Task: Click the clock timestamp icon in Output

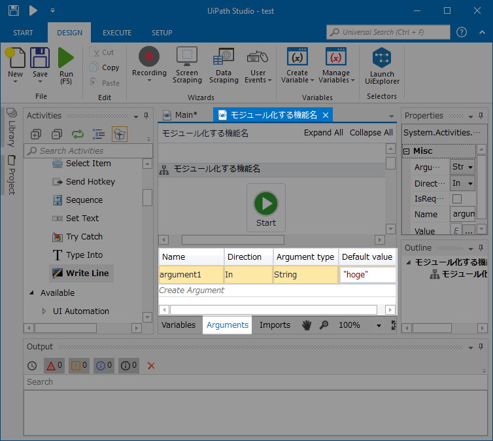Action: (x=32, y=366)
